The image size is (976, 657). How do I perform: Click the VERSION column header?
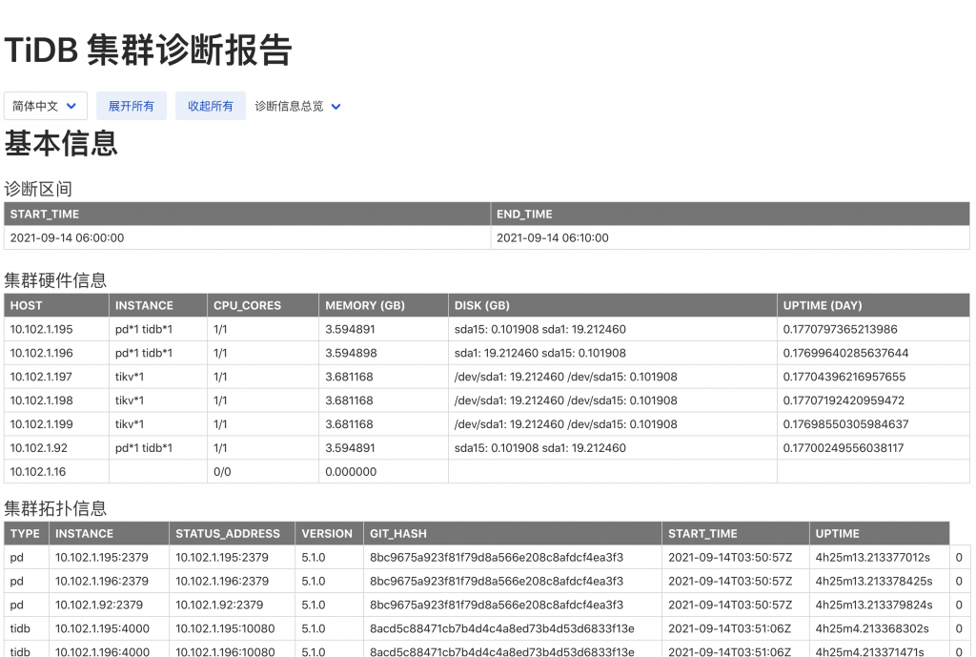pos(327,534)
